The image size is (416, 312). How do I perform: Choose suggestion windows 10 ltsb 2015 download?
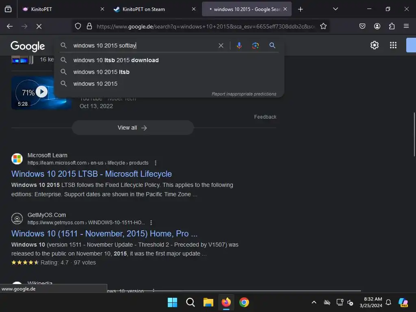click(169, 60)
